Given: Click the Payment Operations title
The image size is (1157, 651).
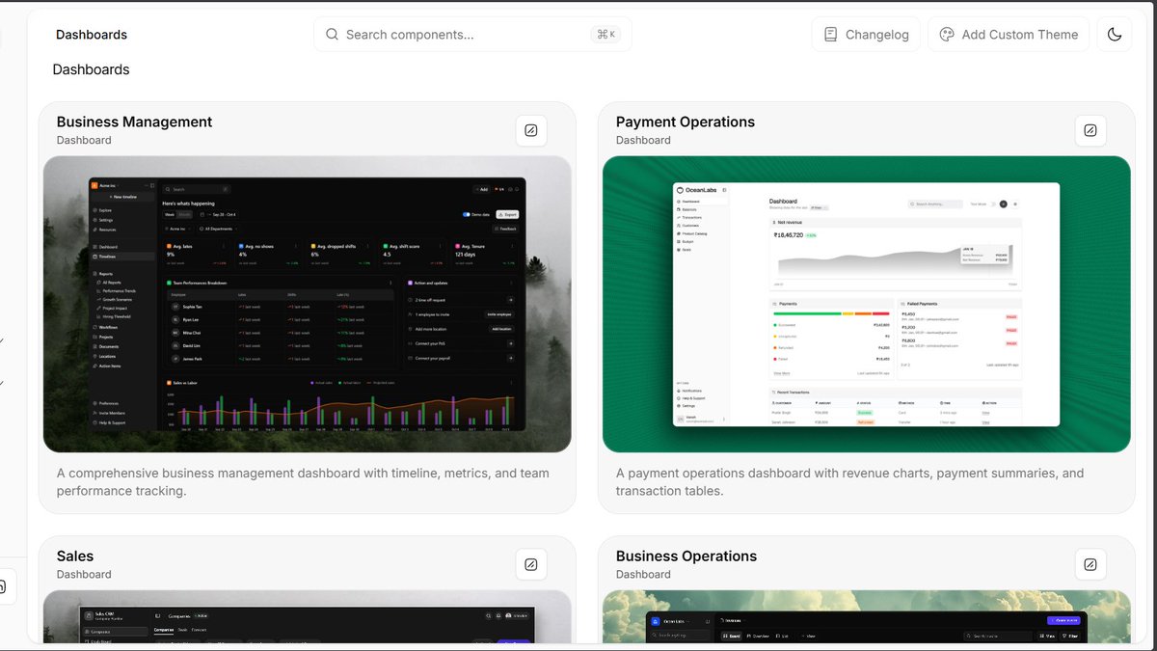Looking at the screenshot, I should pyautogui.click(x=686, y=122).
